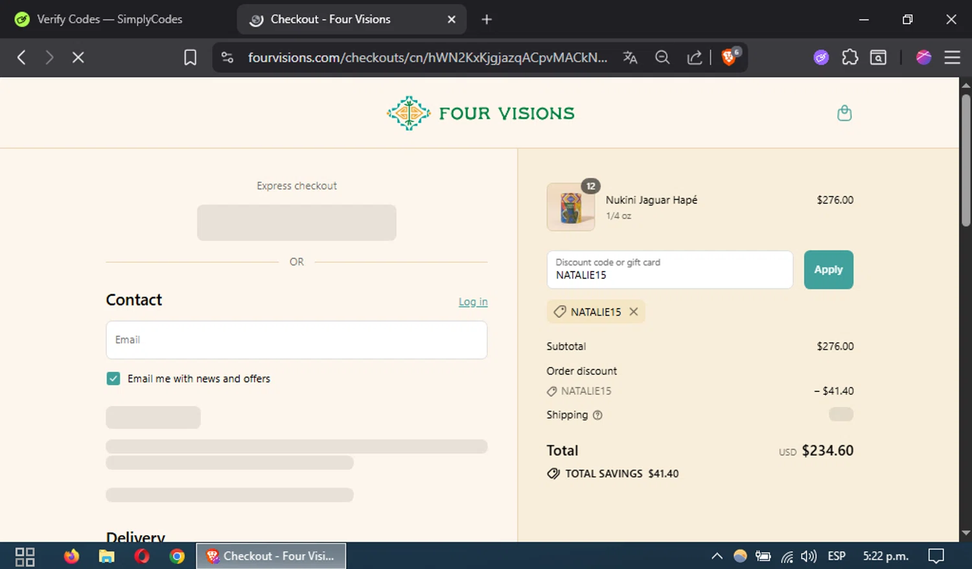Click the battery power tray icon
This screenshot has height=569, width=972.
coord(763,556)
